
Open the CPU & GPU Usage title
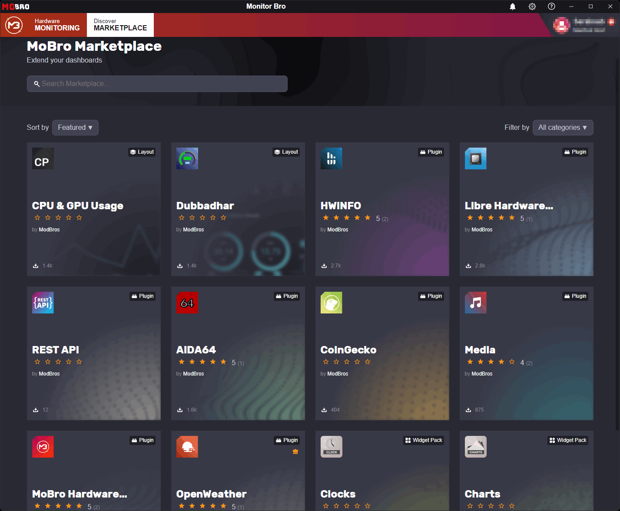tap(78, 206)
